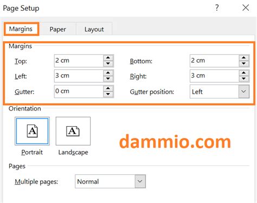Viewport: 257px width, 203px height.
Task: Click the Left margin input field
Action: (79, 76)
